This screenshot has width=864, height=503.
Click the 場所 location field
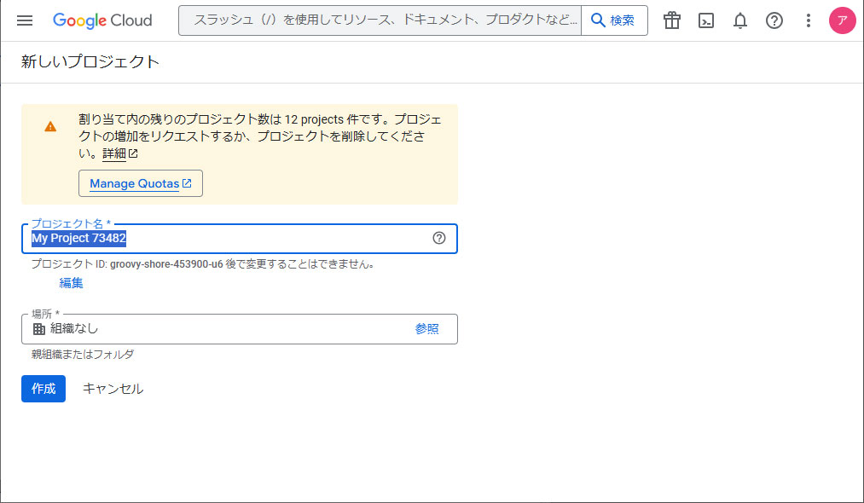(239, 329)
